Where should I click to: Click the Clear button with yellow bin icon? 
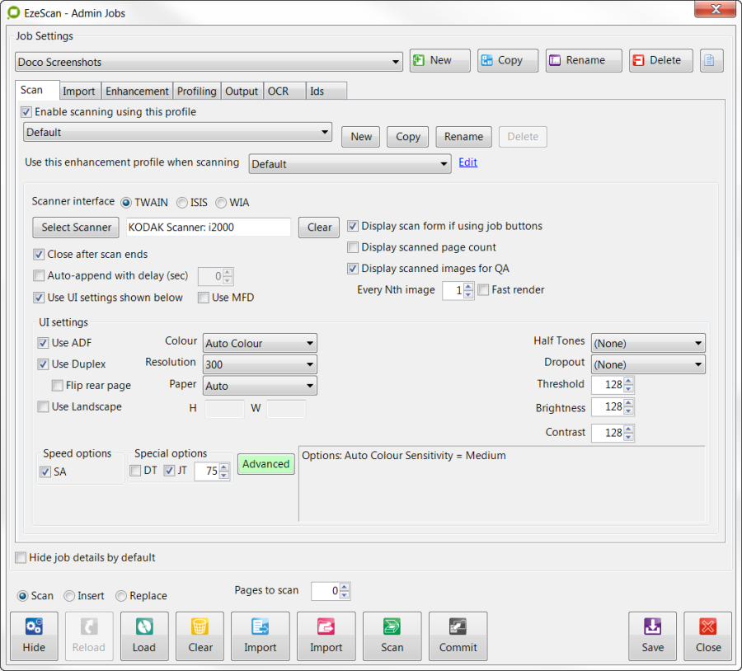200,636
